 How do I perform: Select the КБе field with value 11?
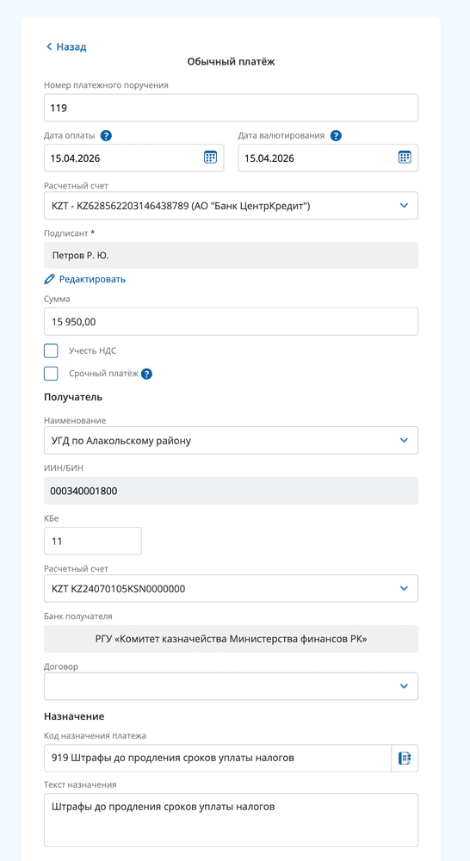click(93, 541)
